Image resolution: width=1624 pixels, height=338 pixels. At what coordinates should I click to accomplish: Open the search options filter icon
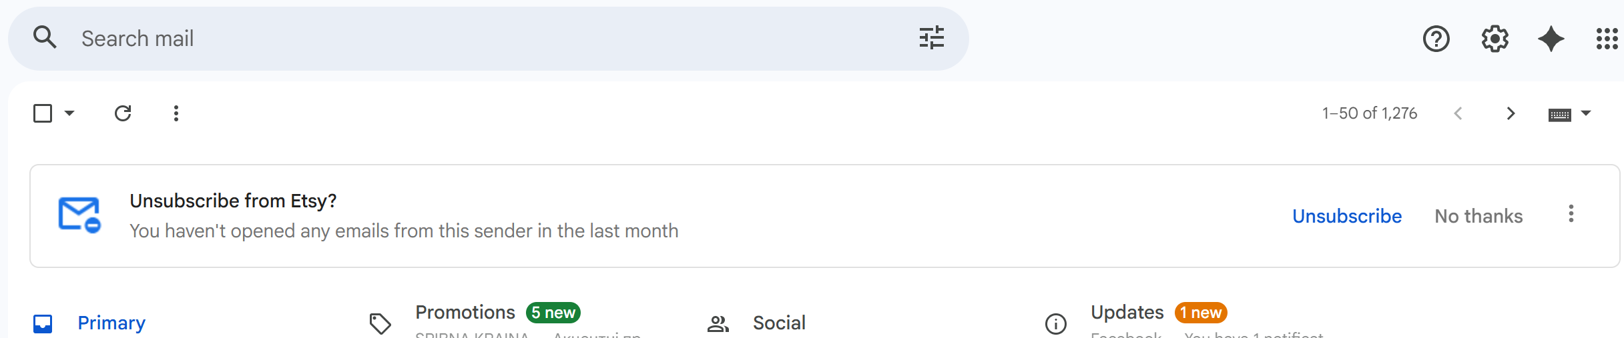pos(931,38)
